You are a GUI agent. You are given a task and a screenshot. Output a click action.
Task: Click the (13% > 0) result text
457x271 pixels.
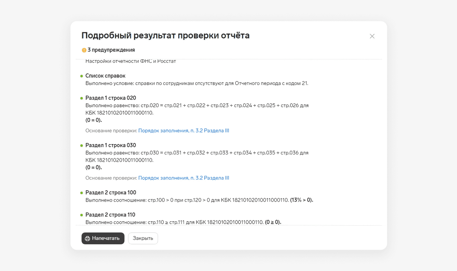302,200
